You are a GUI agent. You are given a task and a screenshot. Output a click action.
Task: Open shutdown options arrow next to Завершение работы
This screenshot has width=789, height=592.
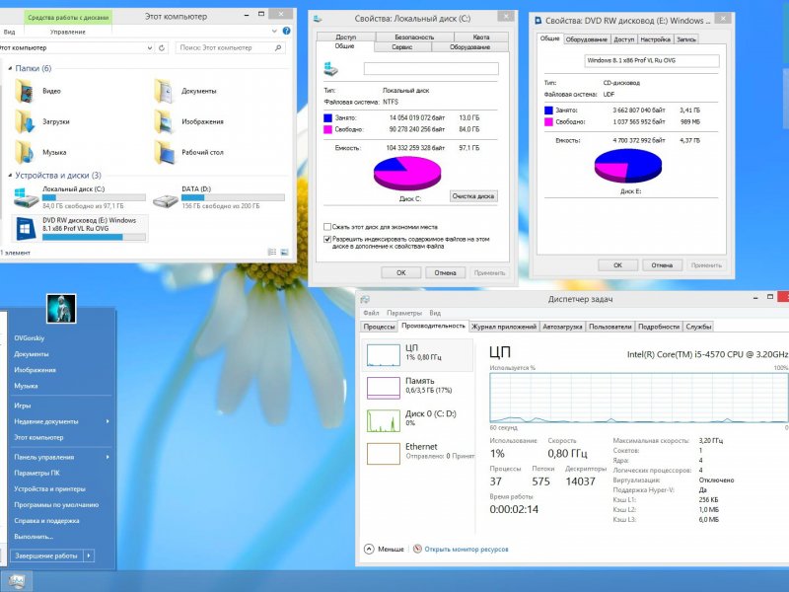coord(89,555)
